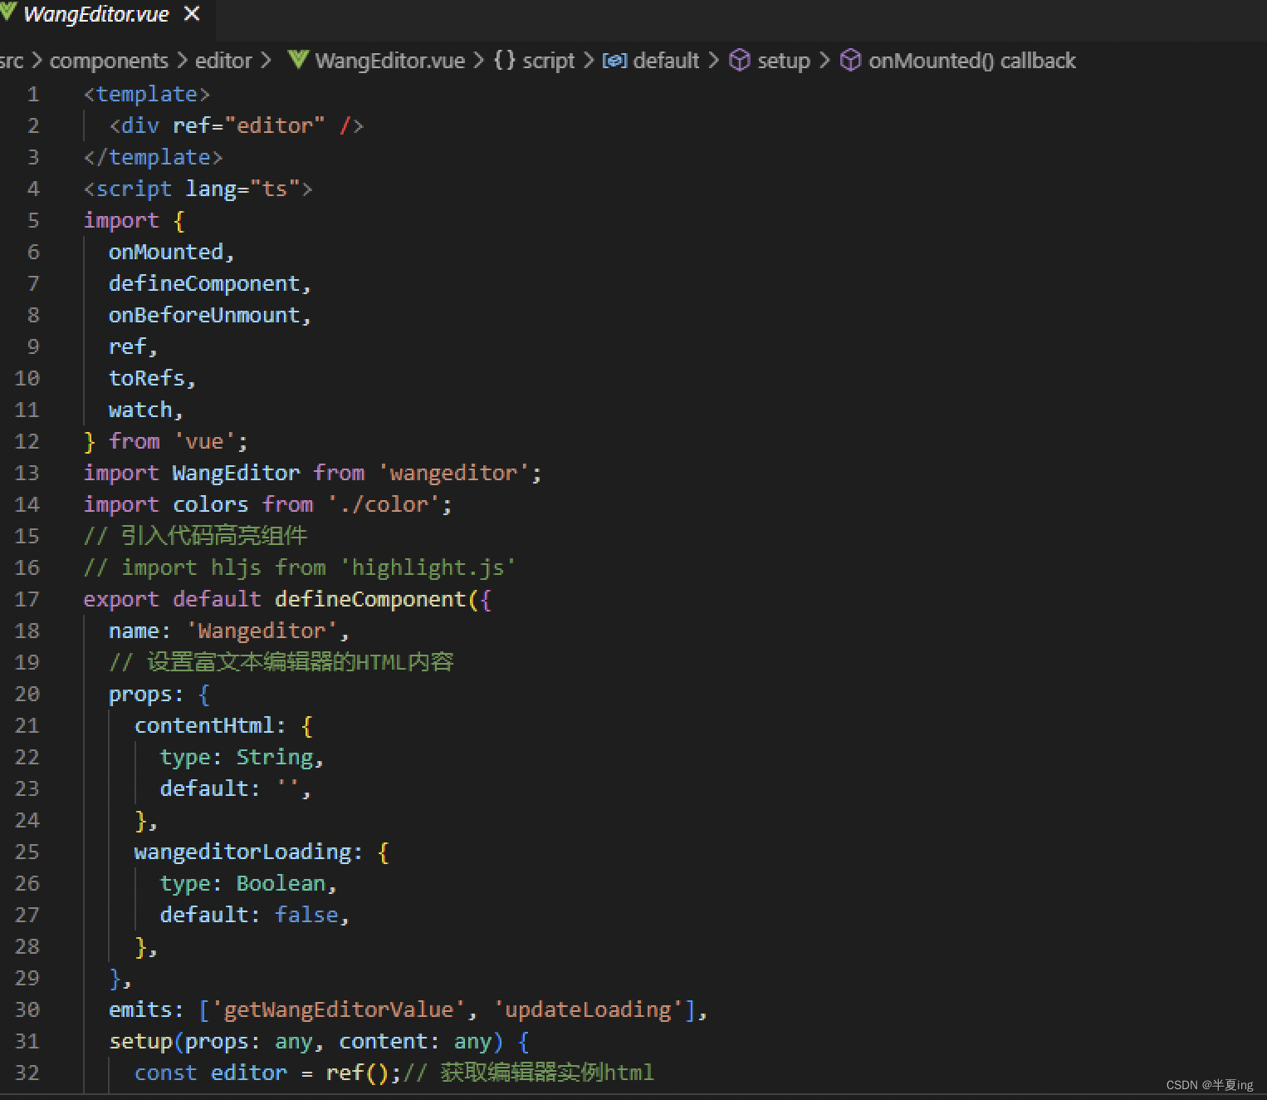Open the 'src' breadcrumb segment
The image size is (1267, 1100).
click(12, 61)
